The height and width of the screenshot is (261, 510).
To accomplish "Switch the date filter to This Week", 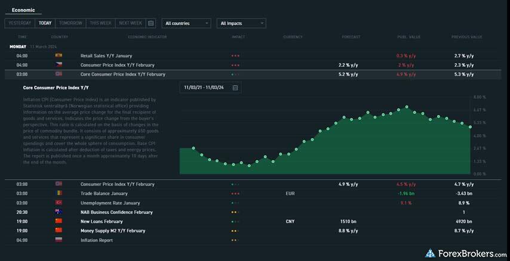I will point(100,23).
